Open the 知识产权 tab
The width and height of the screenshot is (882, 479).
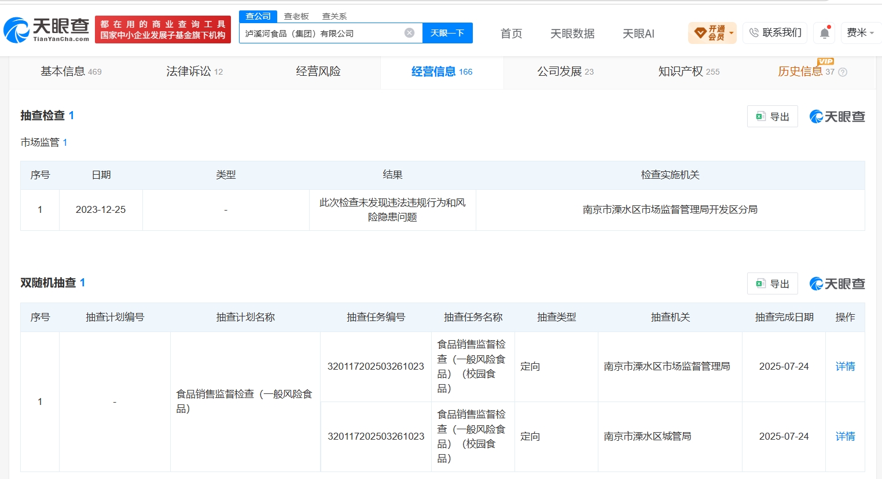pyautogui.click(x=689, y=72)
